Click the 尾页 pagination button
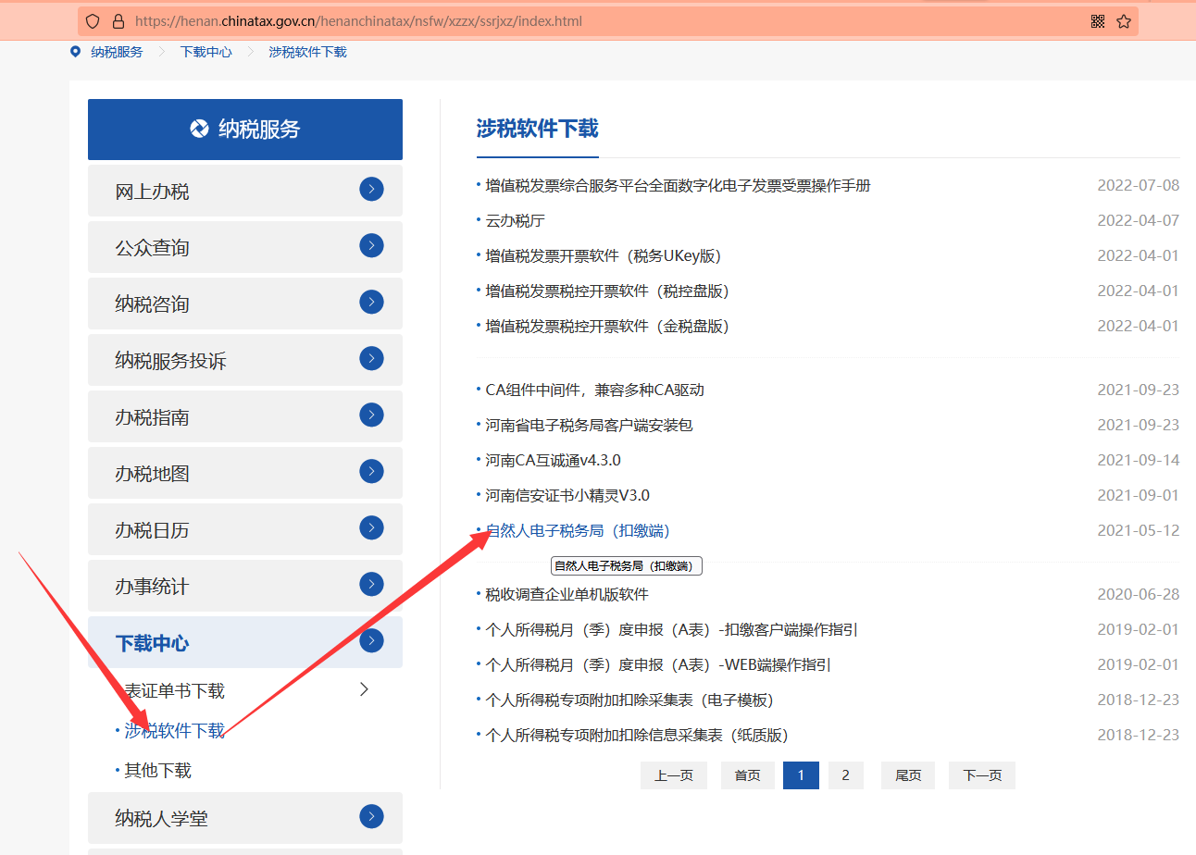This screenshot has height=855, width=1196. pyautogui.click(x=908, y=775)
